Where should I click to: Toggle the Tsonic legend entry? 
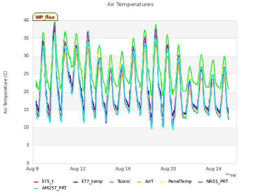[x=119, y=181]
